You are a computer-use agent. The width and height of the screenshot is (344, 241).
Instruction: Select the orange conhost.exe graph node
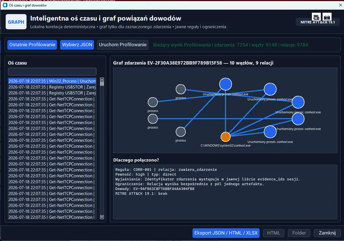[x=226, y=137]
